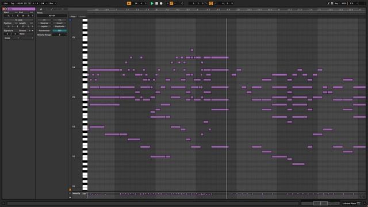Click the CPU load percentage meter
Screen dimensions: 368x207
pyautogui.click(x=351, y=3)
